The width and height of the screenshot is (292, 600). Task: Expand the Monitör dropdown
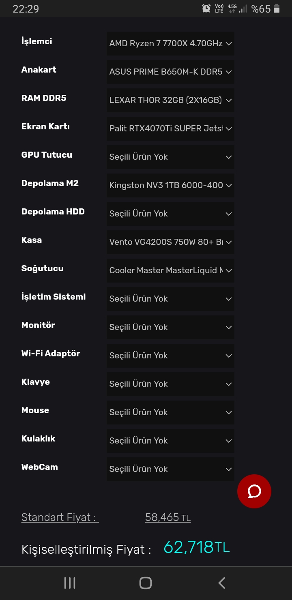pyautogui.click(x=170, y=327)
